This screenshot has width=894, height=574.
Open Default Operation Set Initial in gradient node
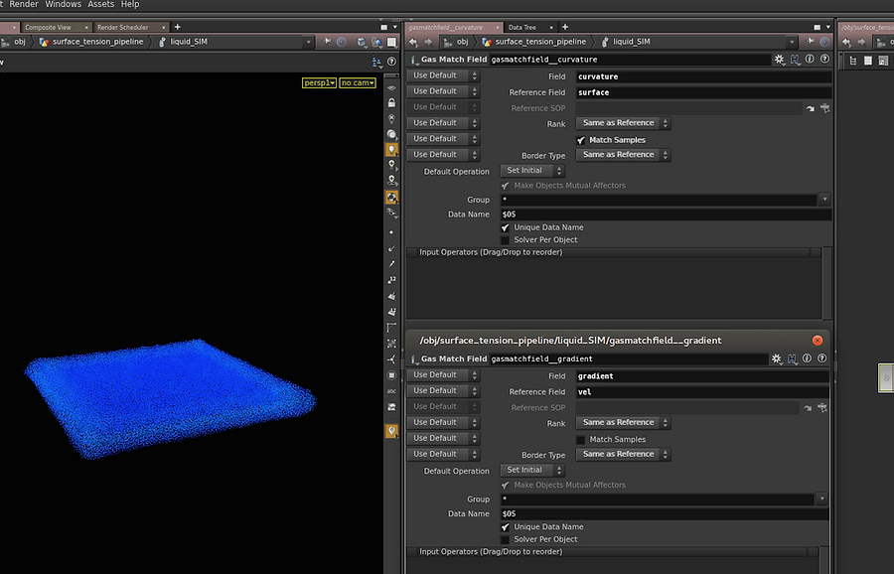[x=532, y=471]
